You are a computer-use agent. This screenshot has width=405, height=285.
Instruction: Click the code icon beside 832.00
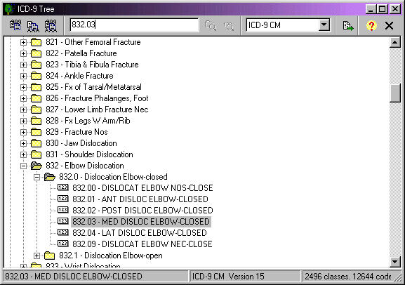point(62,187)
